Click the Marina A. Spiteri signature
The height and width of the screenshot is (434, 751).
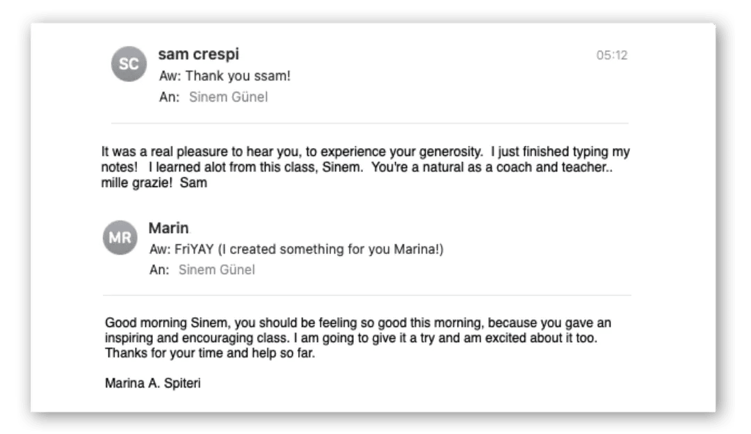click(153, 383)
